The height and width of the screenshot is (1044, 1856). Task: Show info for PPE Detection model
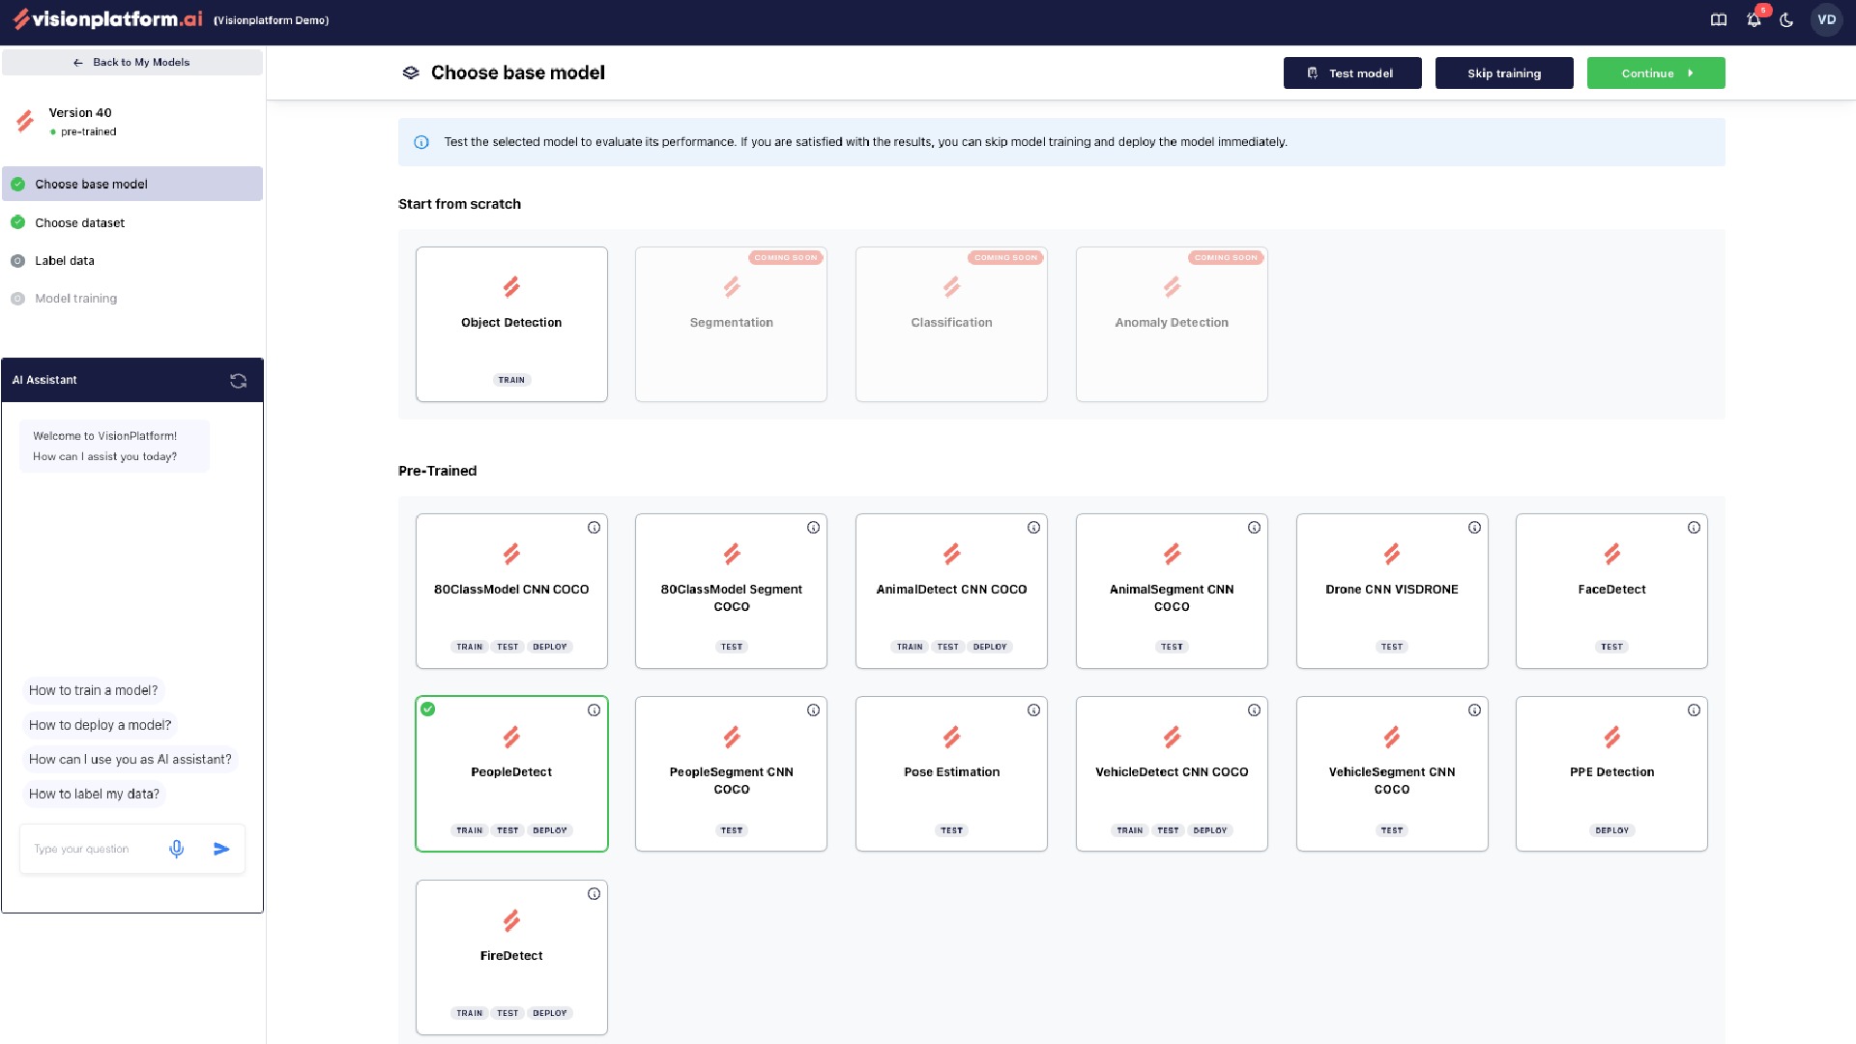[x=1694, y=710]
